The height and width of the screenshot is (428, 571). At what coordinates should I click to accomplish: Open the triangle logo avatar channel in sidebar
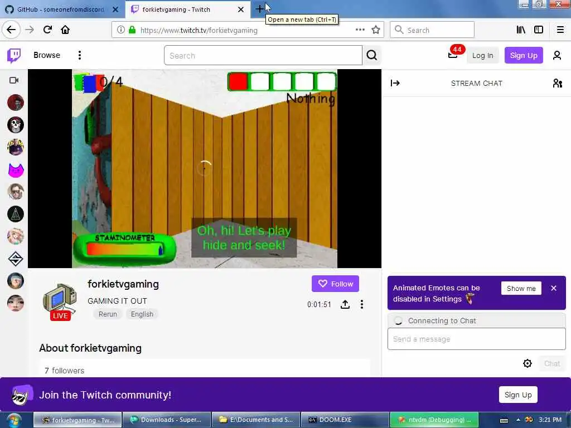15,214
